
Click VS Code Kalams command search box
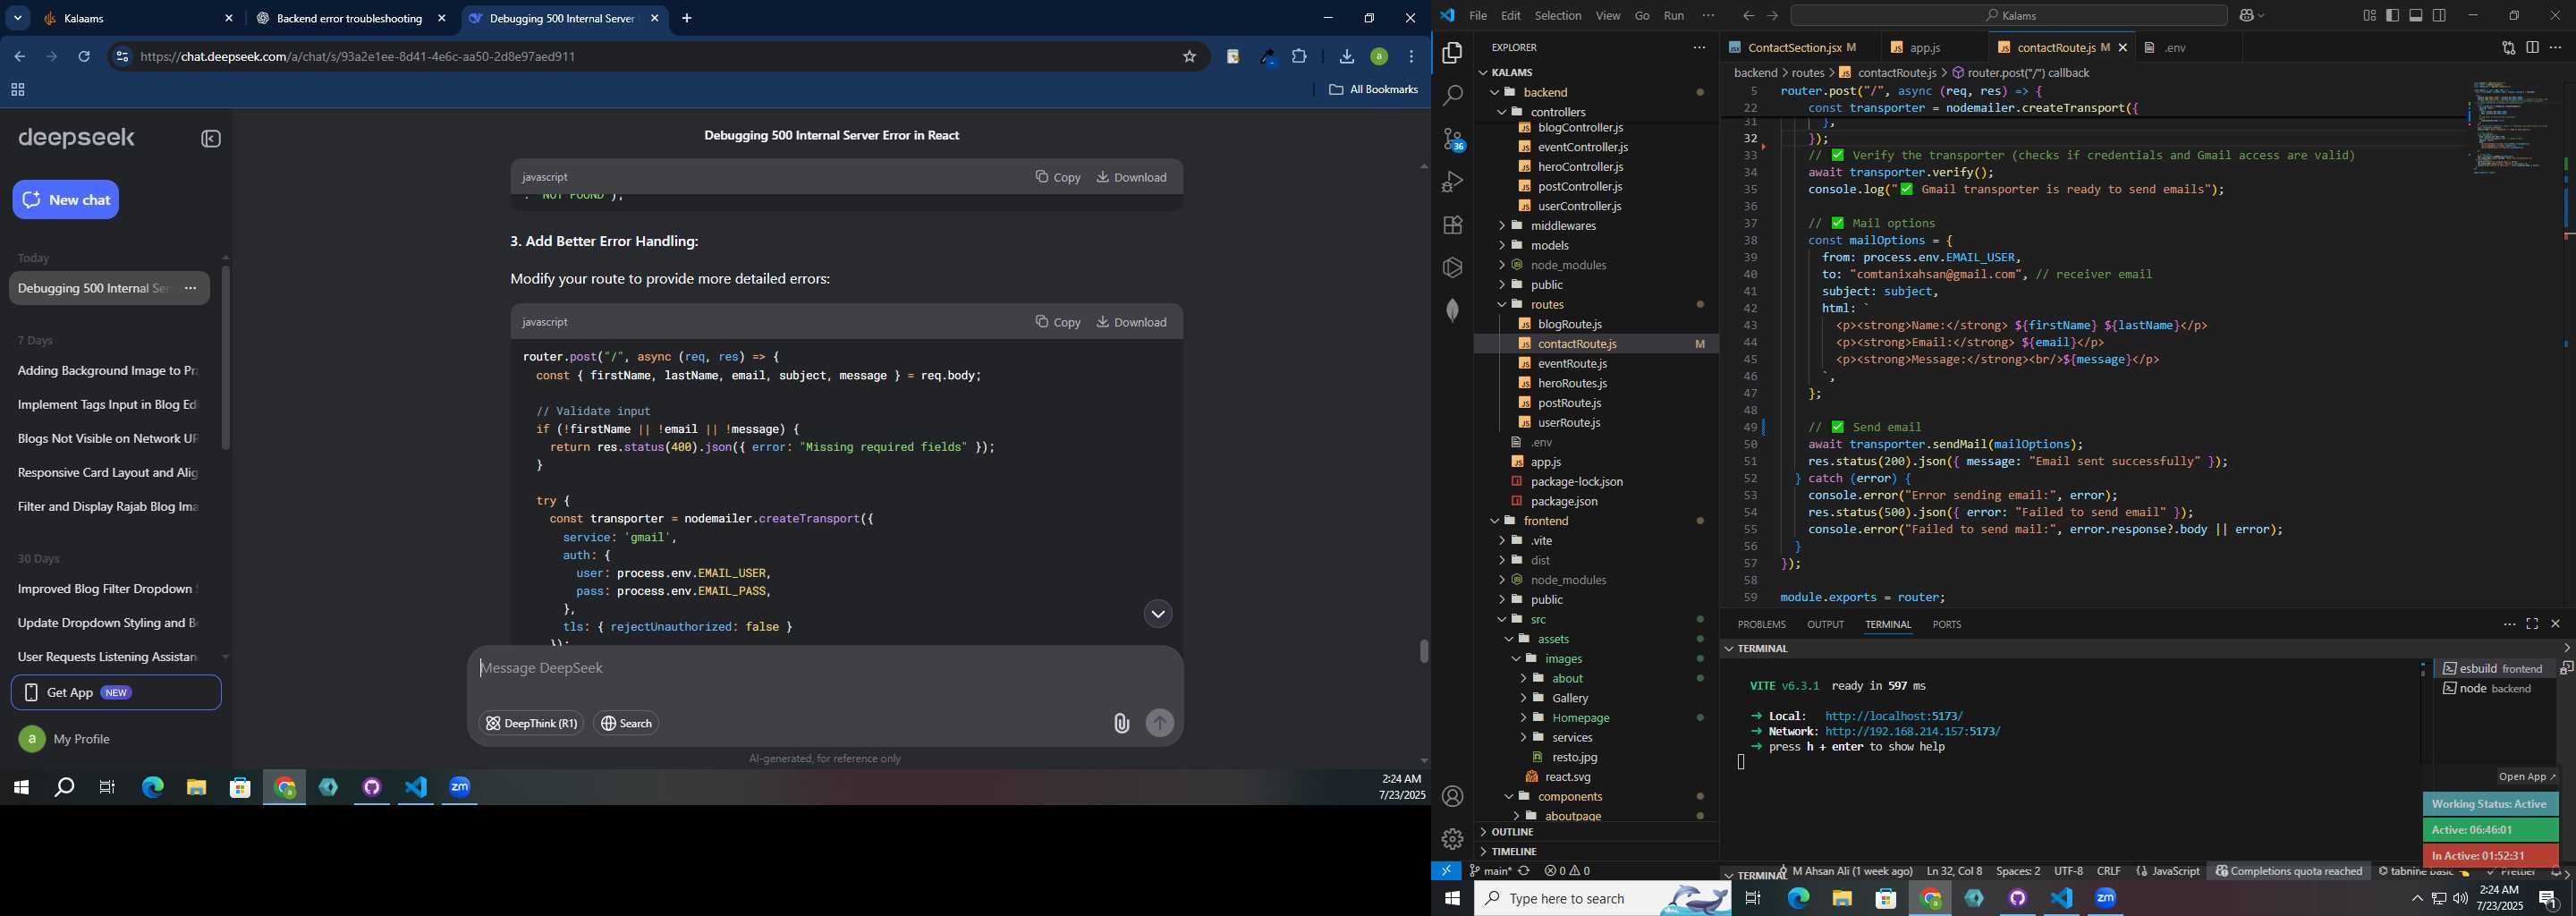click(x=2010, y=15)
